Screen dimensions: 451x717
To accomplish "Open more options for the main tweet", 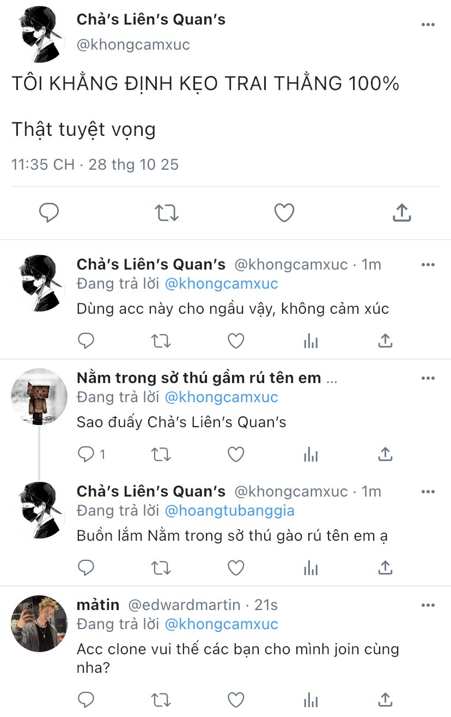I will (x=428, y=25).
